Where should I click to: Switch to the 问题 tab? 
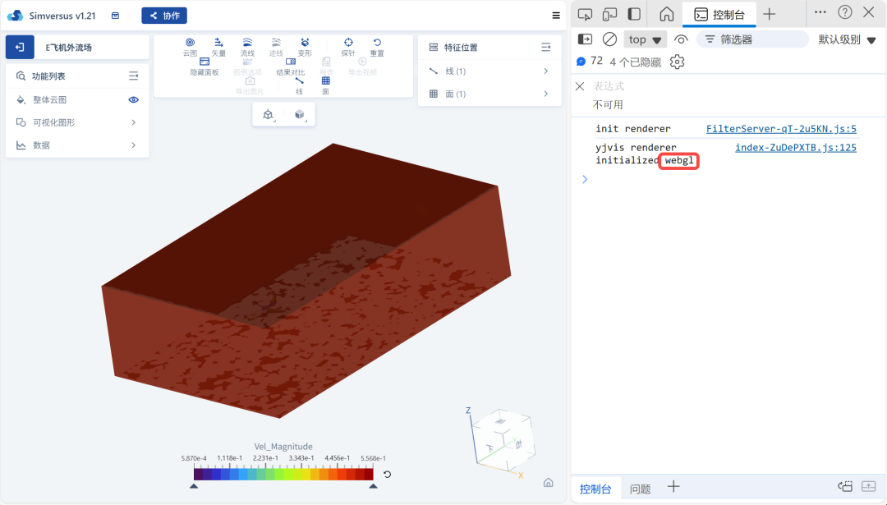pos(640,489)
